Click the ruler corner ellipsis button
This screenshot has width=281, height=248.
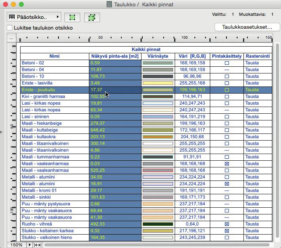click(x=11, y=38)
